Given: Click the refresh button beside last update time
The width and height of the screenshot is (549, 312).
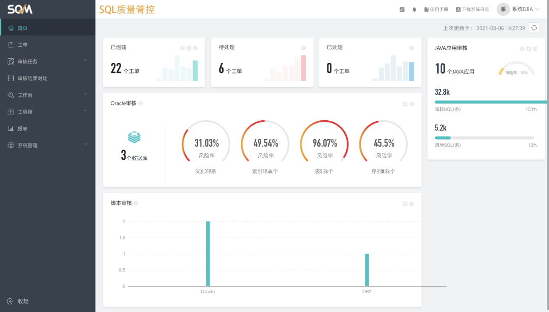Looking at the screenshot, I should pos(534,28).
